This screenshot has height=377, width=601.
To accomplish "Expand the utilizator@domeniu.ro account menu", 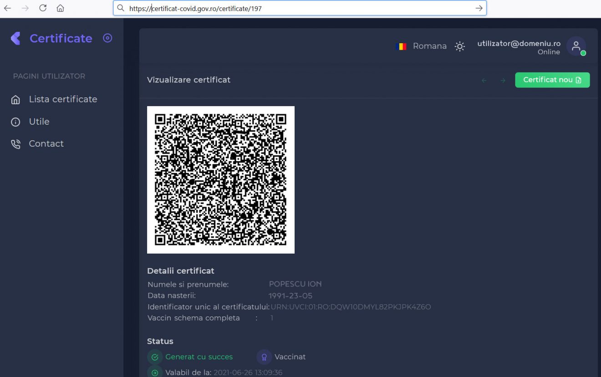I will (x=519, y=44).
